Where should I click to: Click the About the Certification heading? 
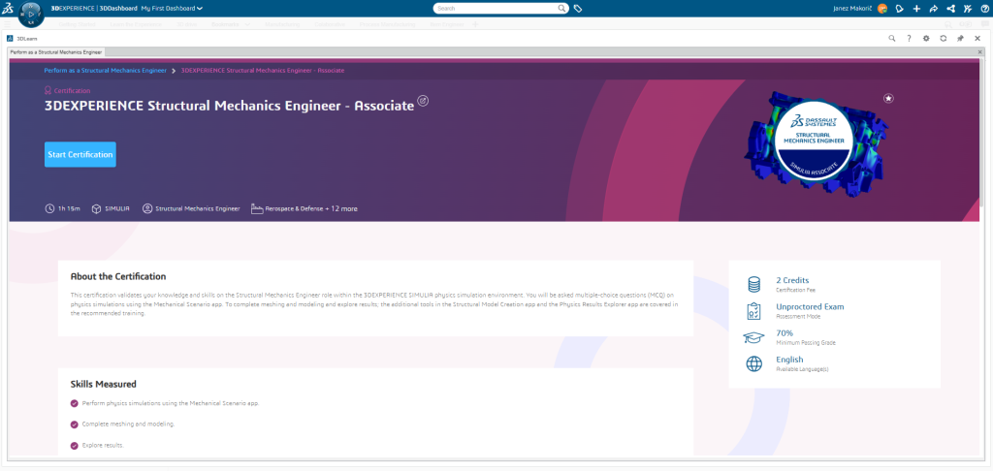coord(118,276)
